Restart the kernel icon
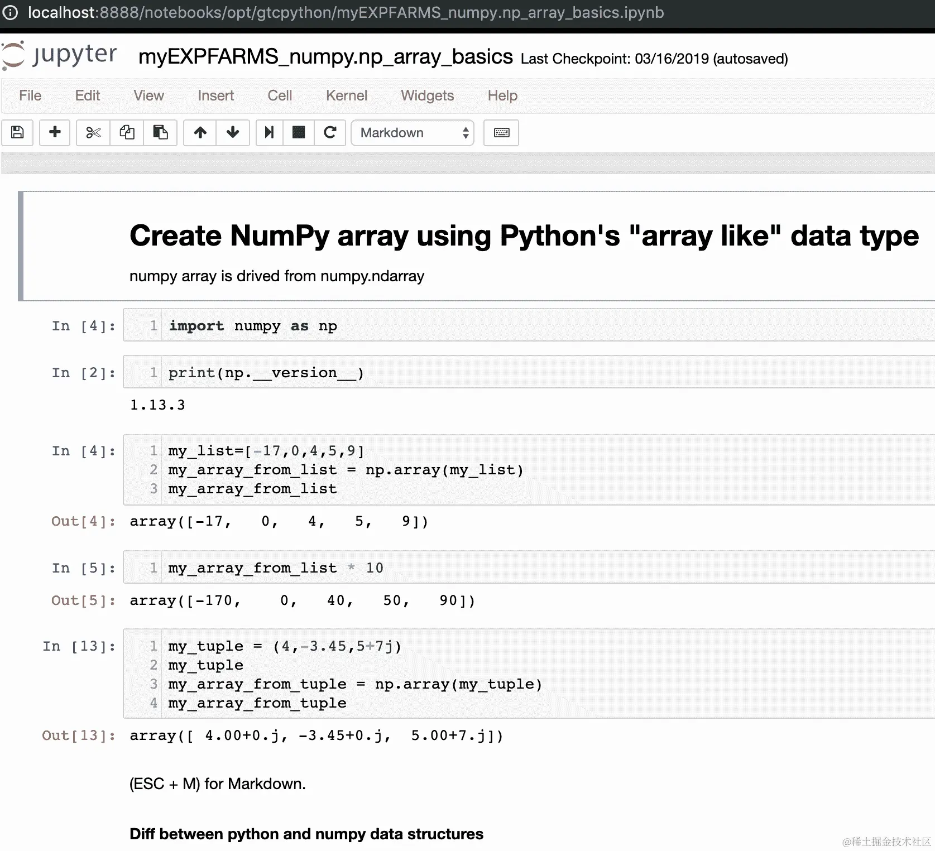The image size is (935, 851). pyautogui.click(x=330, y=133)
